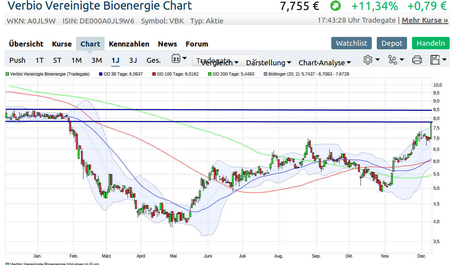Click the 'Juni' month axis label
This screenshot has height=265, width=455.
click(x=208, y=256)
